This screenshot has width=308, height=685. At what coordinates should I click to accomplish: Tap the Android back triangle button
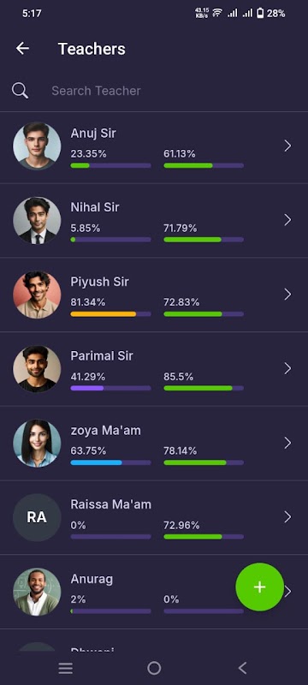[x=243, y=668]
